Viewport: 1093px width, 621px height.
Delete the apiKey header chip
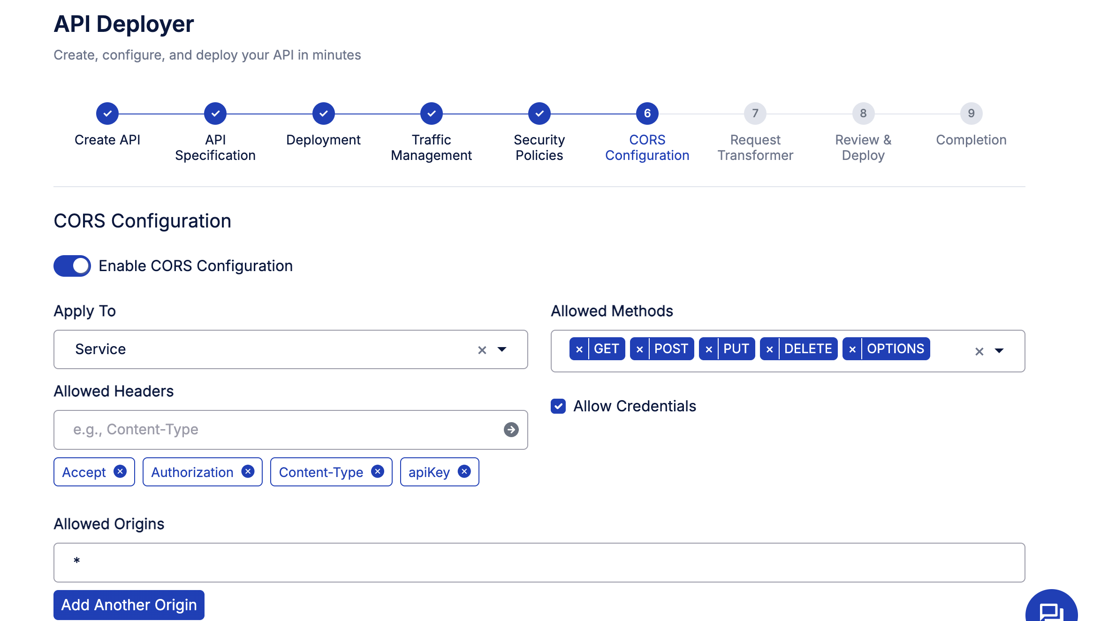(464, 471)
